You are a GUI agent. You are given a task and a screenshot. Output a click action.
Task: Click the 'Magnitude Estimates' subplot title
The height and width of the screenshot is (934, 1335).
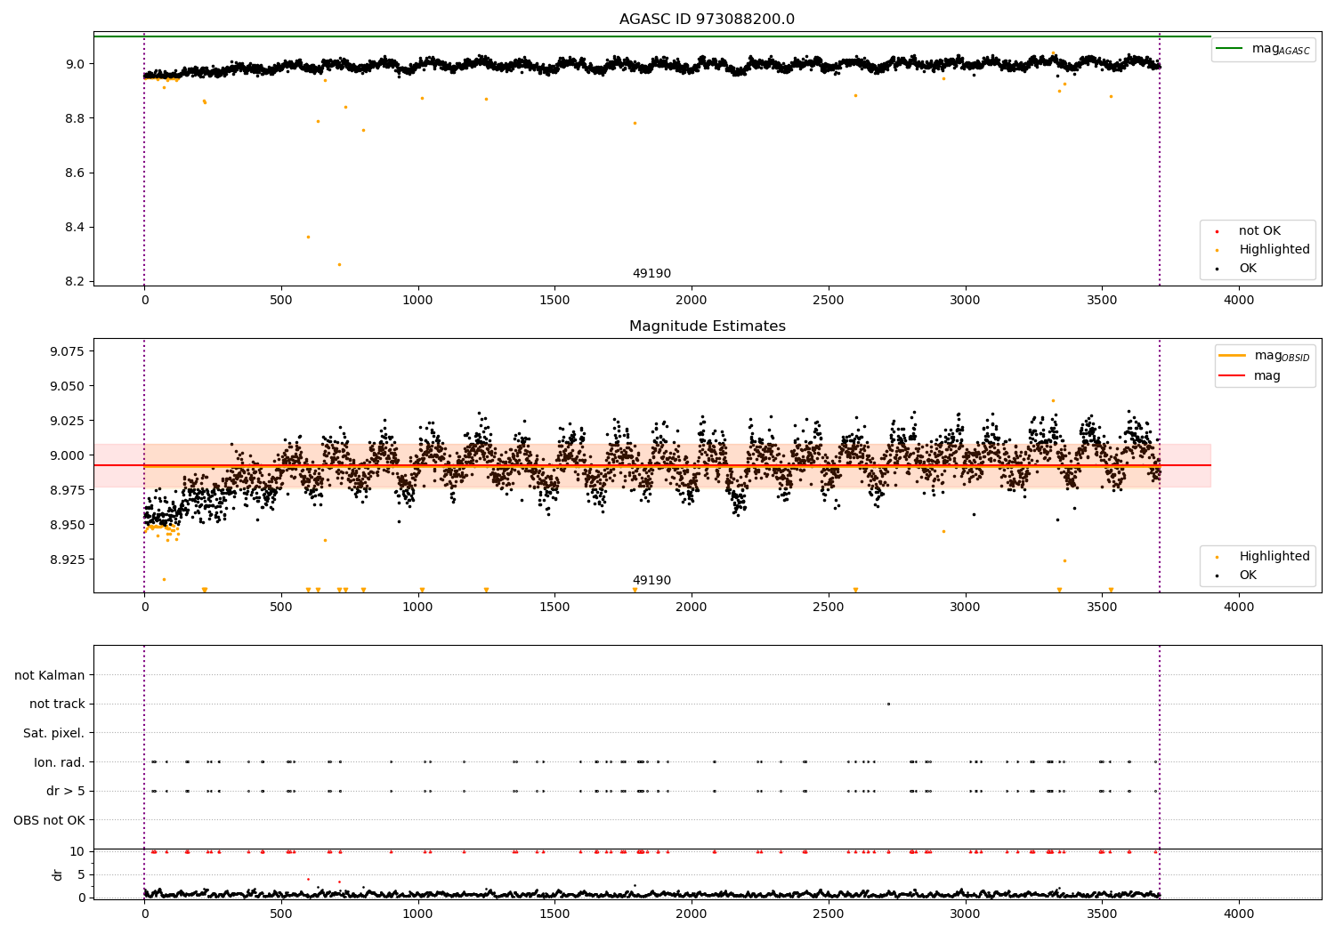(x=707, y=326)
